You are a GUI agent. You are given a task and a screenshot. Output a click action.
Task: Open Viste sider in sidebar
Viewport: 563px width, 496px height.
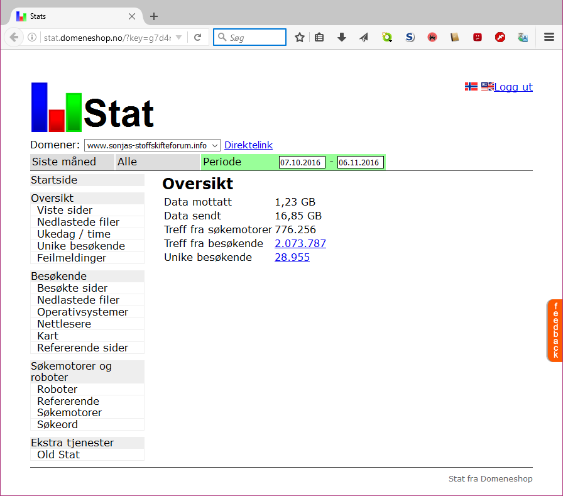pyautogui.click(x=87, y=210)
